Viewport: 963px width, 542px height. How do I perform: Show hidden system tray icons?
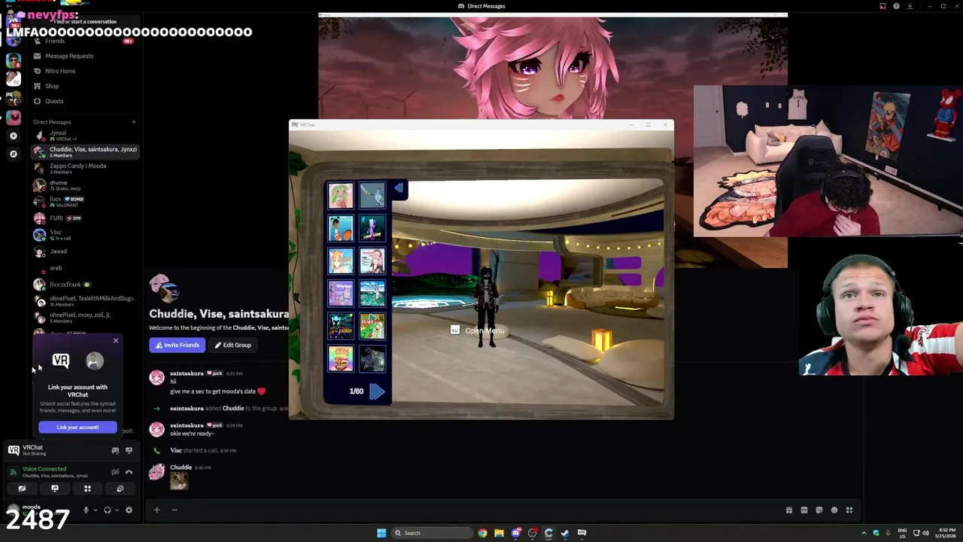click(864, 533)
